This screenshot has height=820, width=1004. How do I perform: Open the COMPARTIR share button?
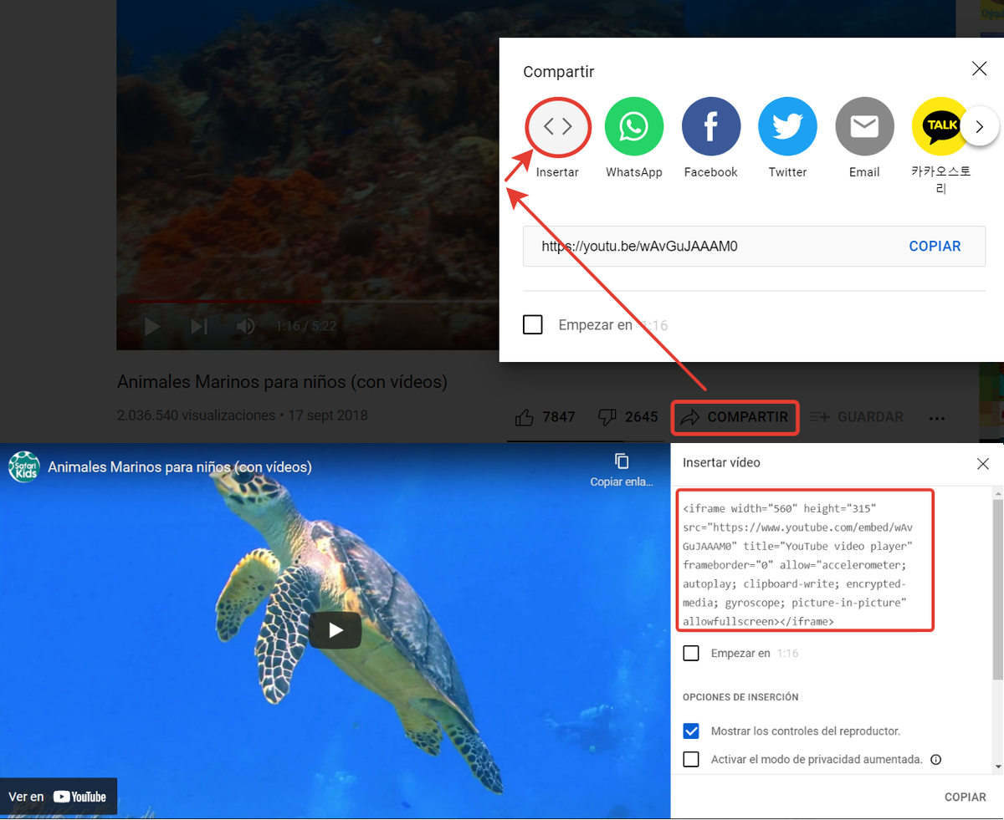tap(735, 417)
